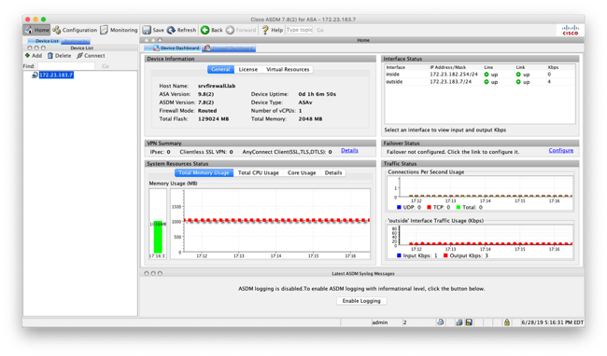Open the Configuration section

(x=75, y=30)
